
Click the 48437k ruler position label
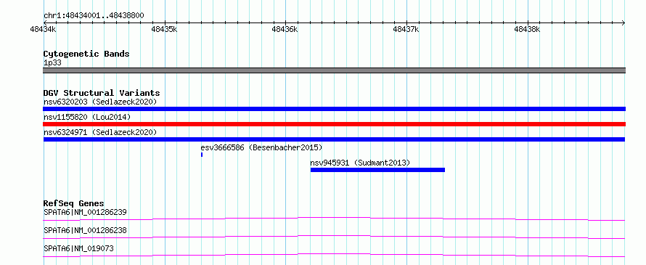pos(406,29)
